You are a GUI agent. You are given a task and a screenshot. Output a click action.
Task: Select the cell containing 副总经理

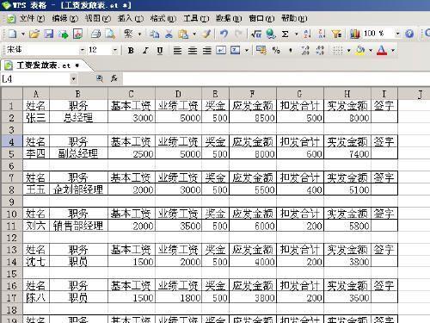tap(78, 153)
